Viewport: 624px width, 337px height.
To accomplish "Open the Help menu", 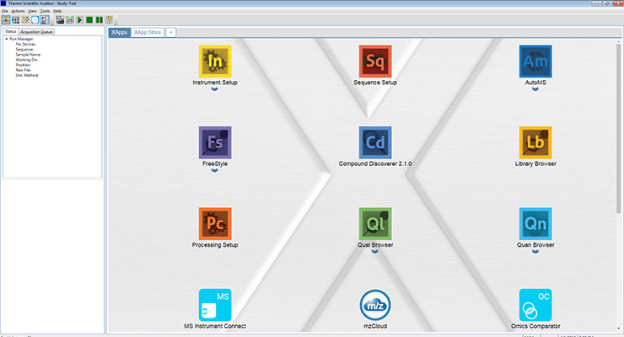I will point(57,11).
